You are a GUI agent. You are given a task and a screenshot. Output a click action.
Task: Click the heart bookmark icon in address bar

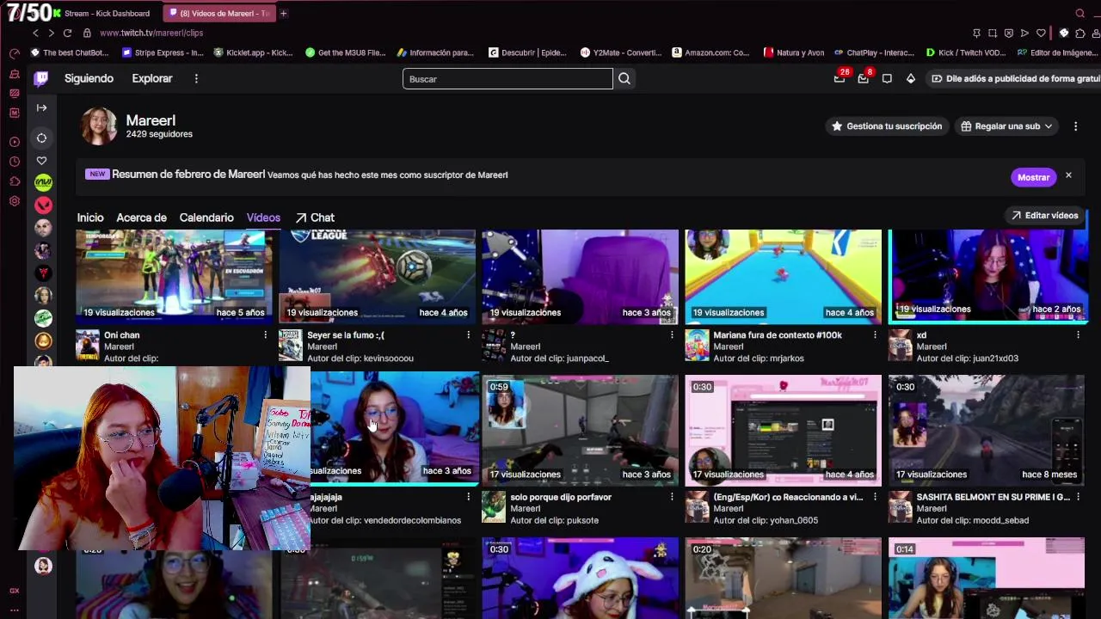[1041, 33]
